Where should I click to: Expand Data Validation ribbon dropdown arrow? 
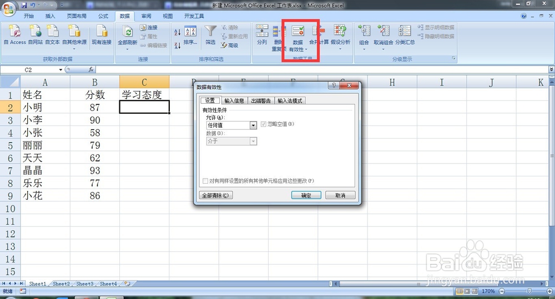pos(306,49)
